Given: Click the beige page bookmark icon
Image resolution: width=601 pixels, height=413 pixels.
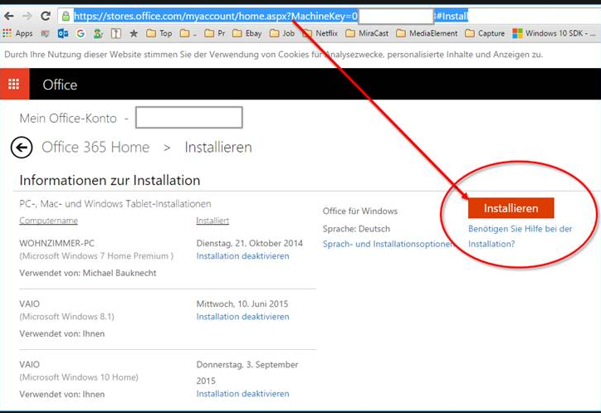Looking at the screenshot, I should click(115, 33).
